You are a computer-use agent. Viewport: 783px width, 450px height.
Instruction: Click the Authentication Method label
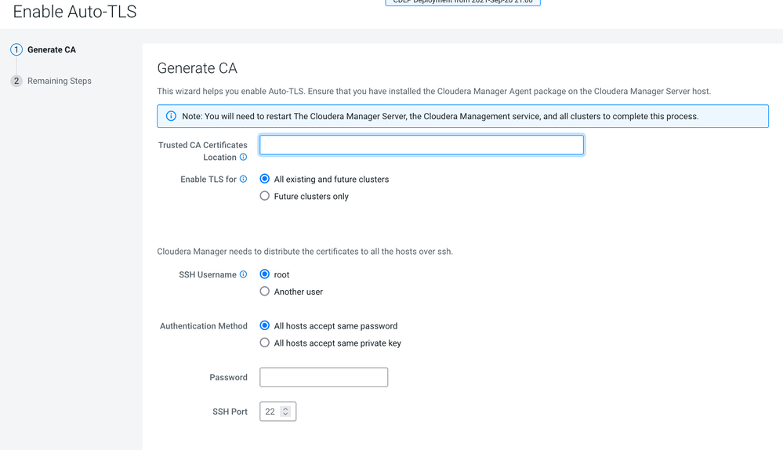point(204,325)
